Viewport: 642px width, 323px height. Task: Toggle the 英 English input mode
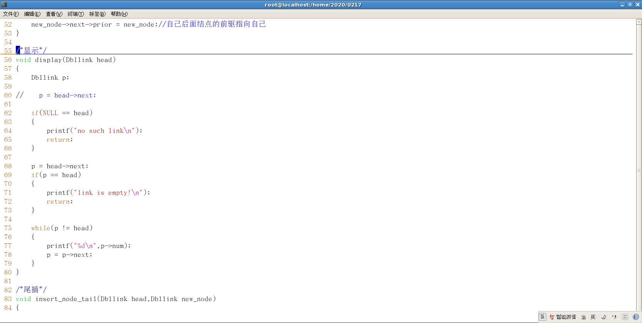[593, 317]
